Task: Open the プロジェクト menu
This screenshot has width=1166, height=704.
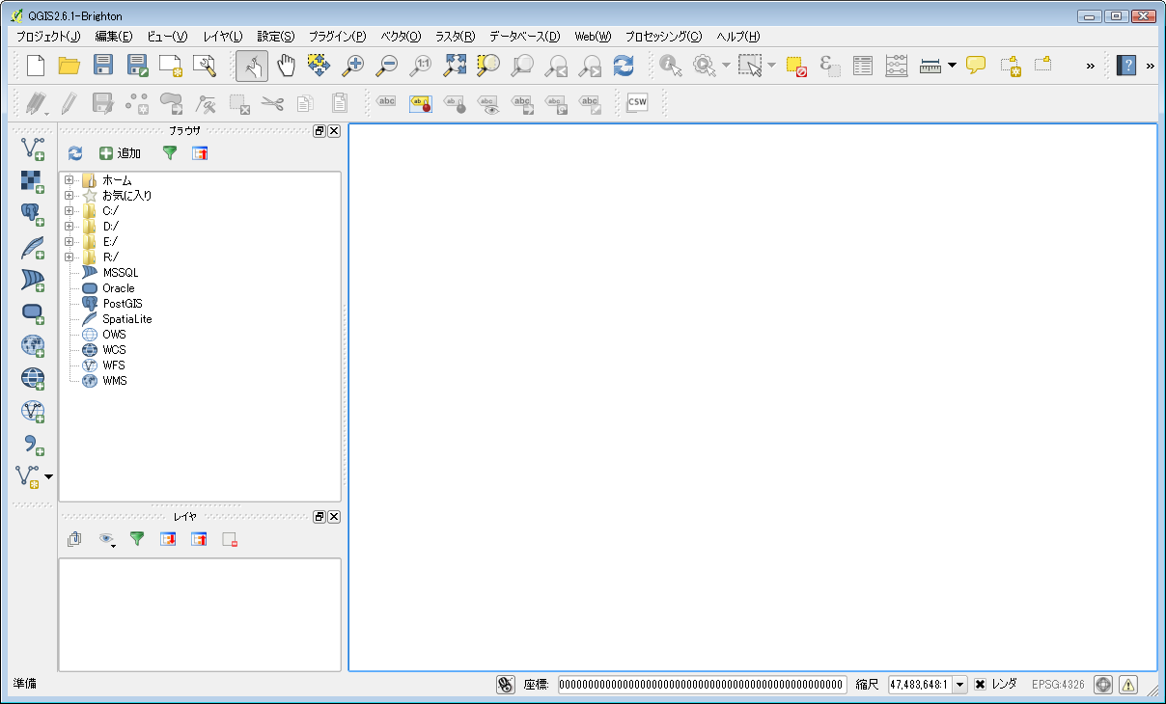Action: (49, 37)
